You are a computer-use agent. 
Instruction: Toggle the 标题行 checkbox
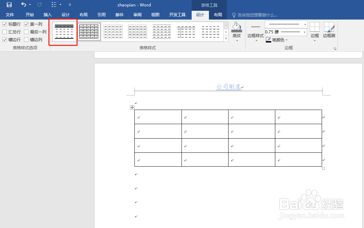5,24
